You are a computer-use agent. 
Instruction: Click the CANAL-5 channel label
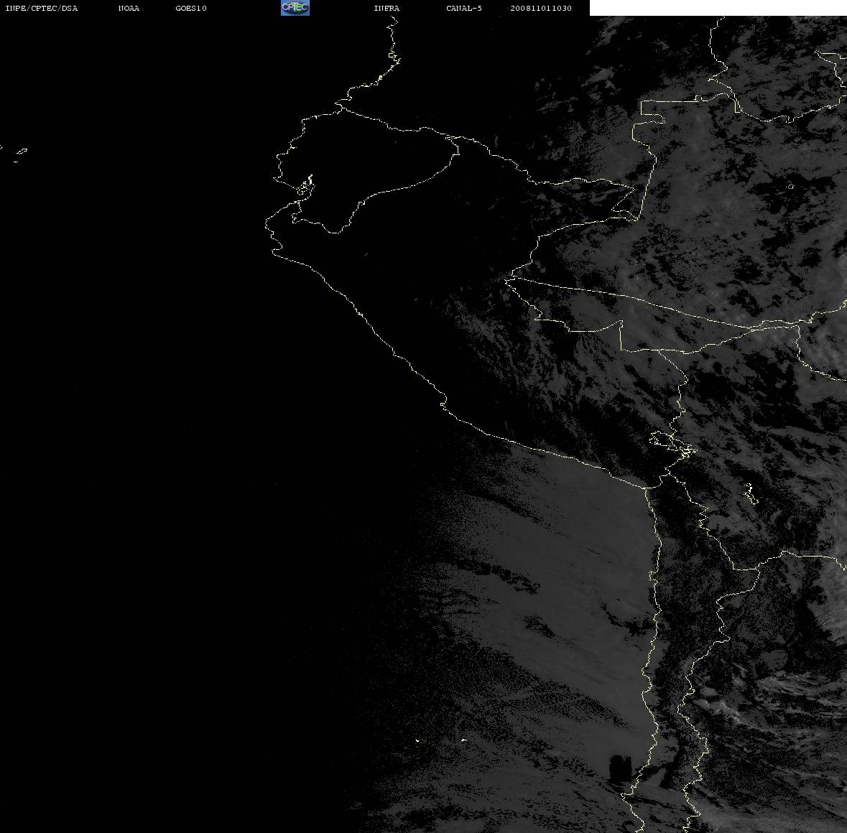464,8
